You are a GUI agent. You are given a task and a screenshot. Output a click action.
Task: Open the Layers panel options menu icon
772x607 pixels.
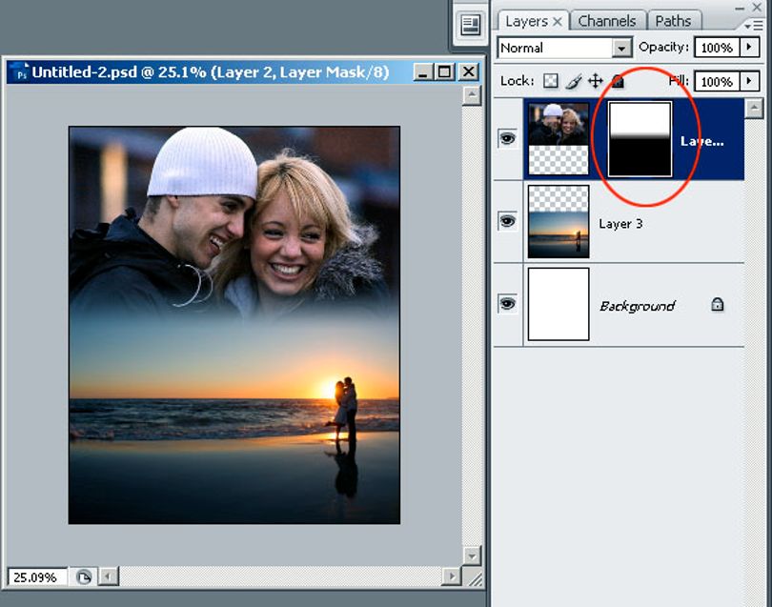click(753, 25)
